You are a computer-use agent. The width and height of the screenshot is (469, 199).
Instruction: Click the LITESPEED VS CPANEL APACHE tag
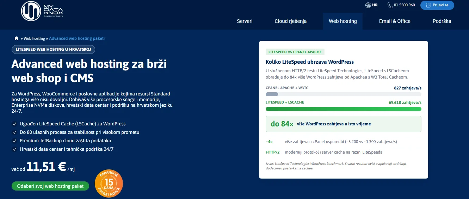tap(295, 52)
